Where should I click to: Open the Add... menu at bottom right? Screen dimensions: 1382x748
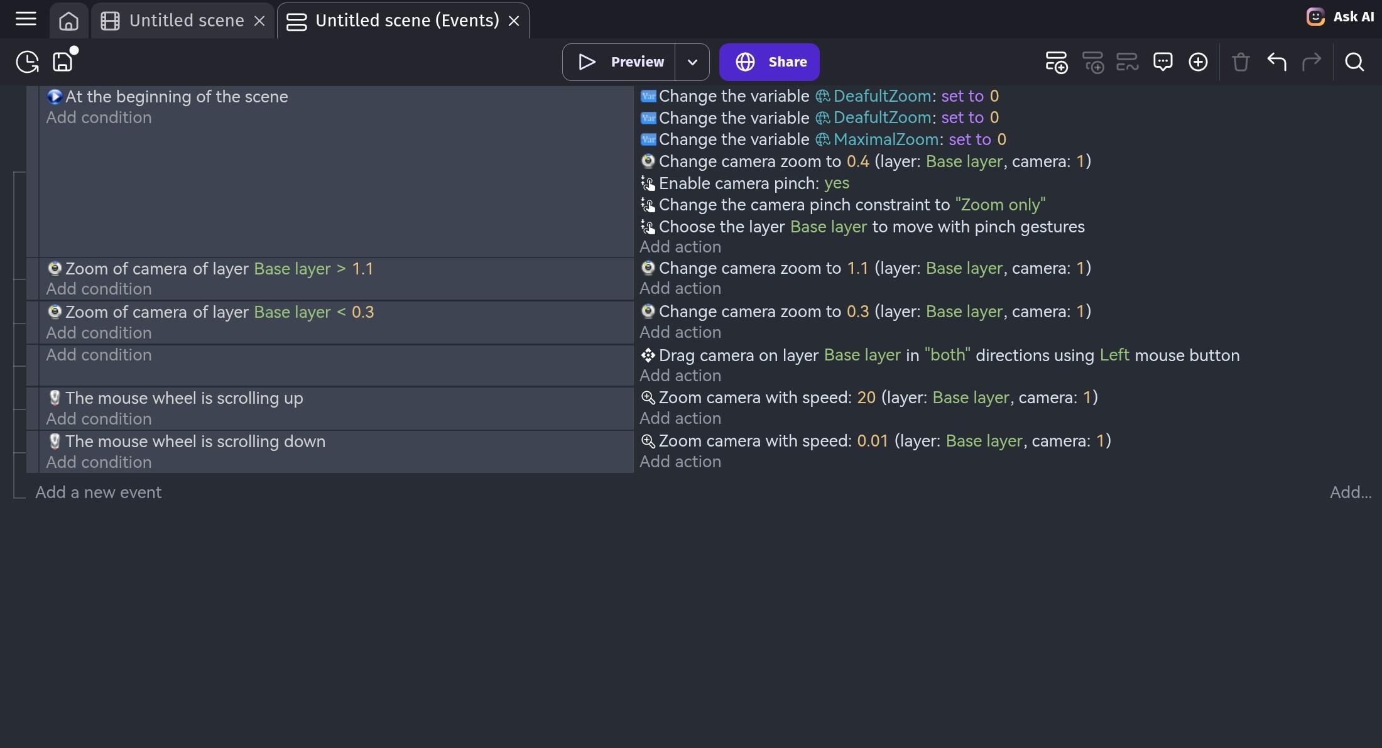pyautogui.click(x=1350, y=492)
